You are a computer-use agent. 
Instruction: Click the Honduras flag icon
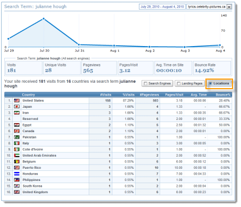17,174
